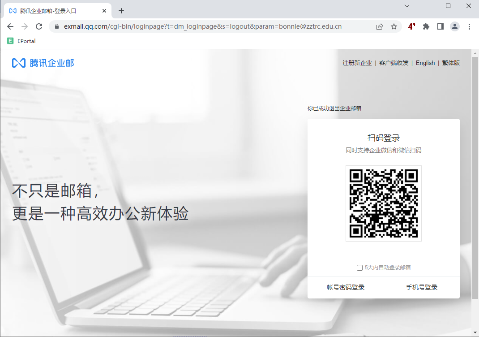Click the 注册新企业 link
This screenshot has width=479, height=337.
click(x=357, y=63)
